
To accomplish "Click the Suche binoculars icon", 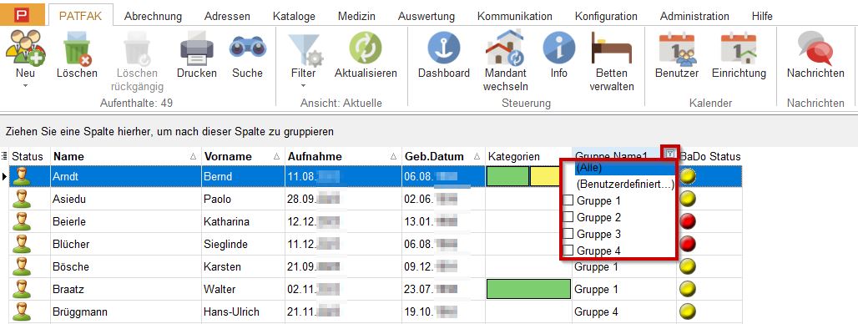I will 247,47.
